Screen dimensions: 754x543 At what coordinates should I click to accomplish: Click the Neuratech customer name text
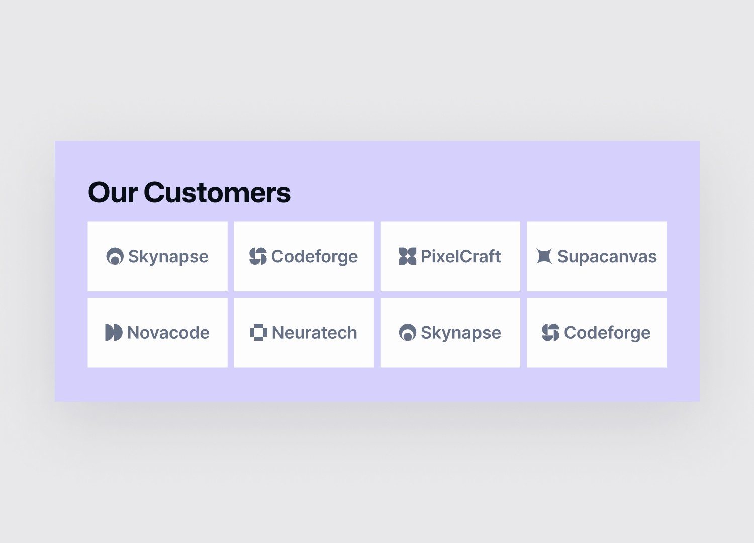315,332
